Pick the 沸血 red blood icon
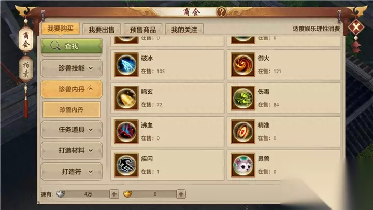Image resolution: width=373 pixels, height=210 pixels. point(126,132)
